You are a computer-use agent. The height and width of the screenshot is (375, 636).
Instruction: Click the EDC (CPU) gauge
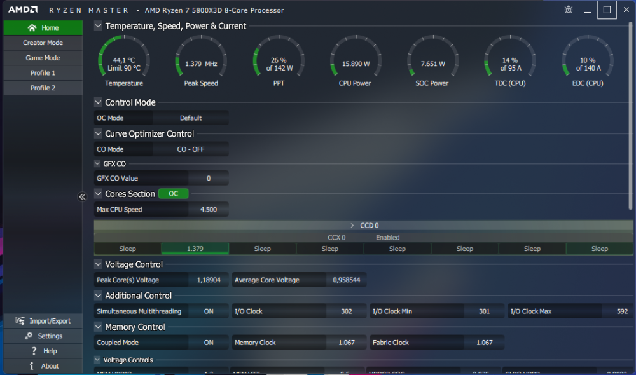(588, 61)
